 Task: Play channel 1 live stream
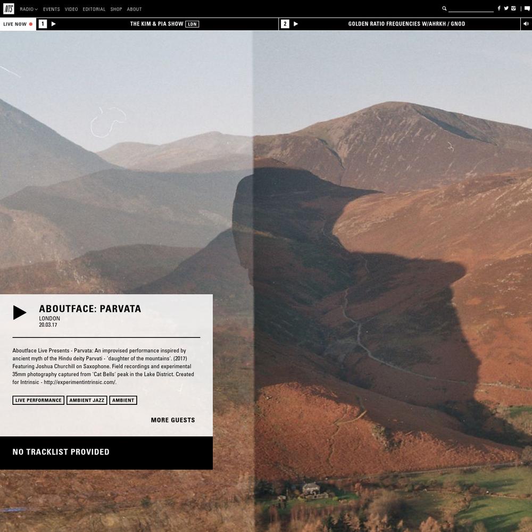click(x=53, y=24)
